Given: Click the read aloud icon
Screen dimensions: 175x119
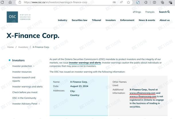Looking at the screenshot, I should click(121, 2).
